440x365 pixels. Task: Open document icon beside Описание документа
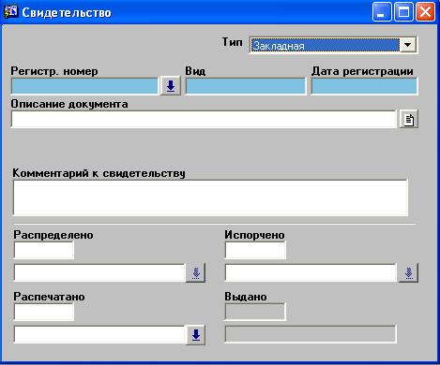tap(409, 119)
